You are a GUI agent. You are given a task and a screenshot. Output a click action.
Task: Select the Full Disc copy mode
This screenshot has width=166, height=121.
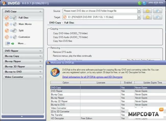pyautogui.click(x=23, y=18)
